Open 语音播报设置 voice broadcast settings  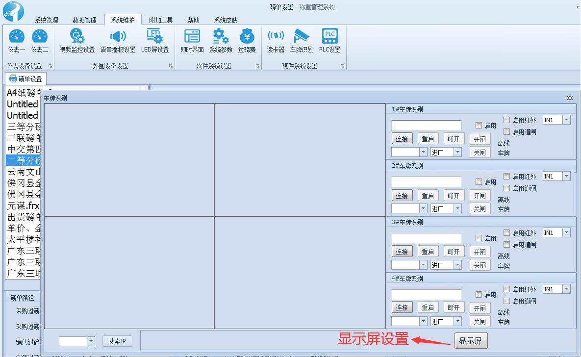pyautogui.click(x=118, y=40)
